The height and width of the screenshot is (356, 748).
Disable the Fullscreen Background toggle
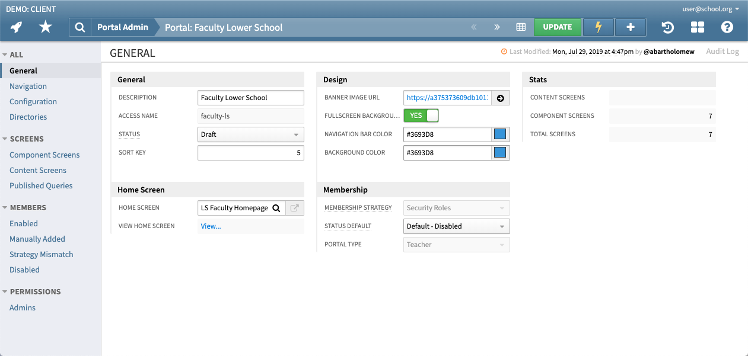pyautogui.click(x=421, y=115)
